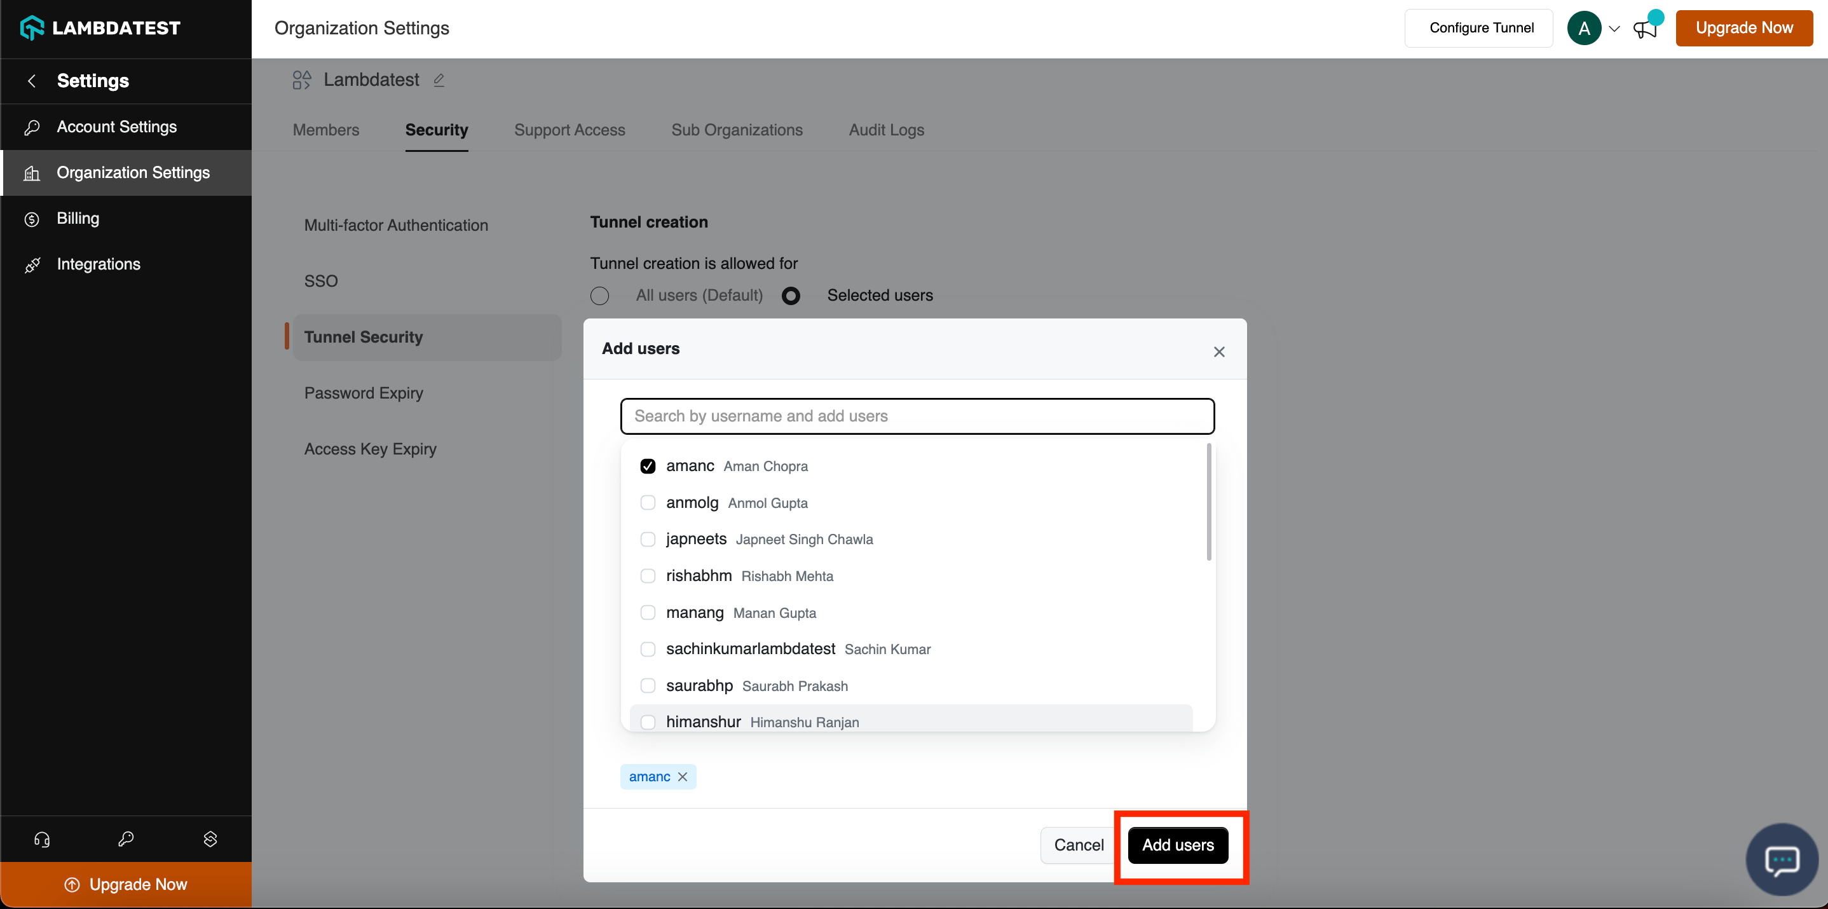Click the Configure Tunnel button
The height and width of the screenshot is (909, 1828).
(1480, 28)
